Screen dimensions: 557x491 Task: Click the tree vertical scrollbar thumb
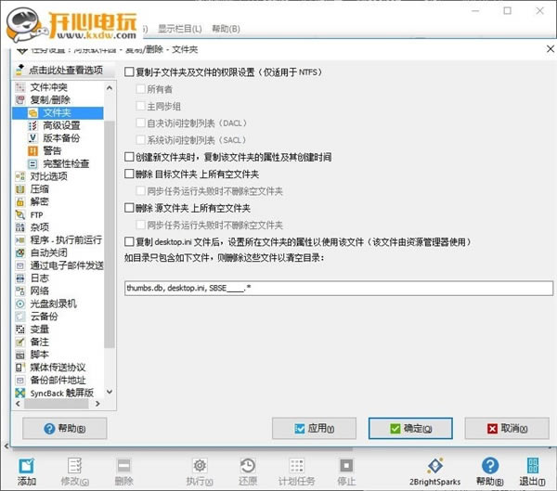tap(110, 235)
